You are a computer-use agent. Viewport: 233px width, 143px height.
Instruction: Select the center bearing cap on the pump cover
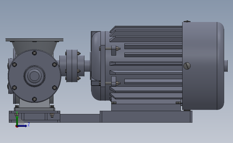pyautogui.click(x=34, y=76)
